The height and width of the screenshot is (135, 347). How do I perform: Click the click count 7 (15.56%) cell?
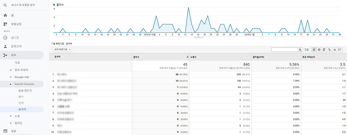tap(182, 87)
